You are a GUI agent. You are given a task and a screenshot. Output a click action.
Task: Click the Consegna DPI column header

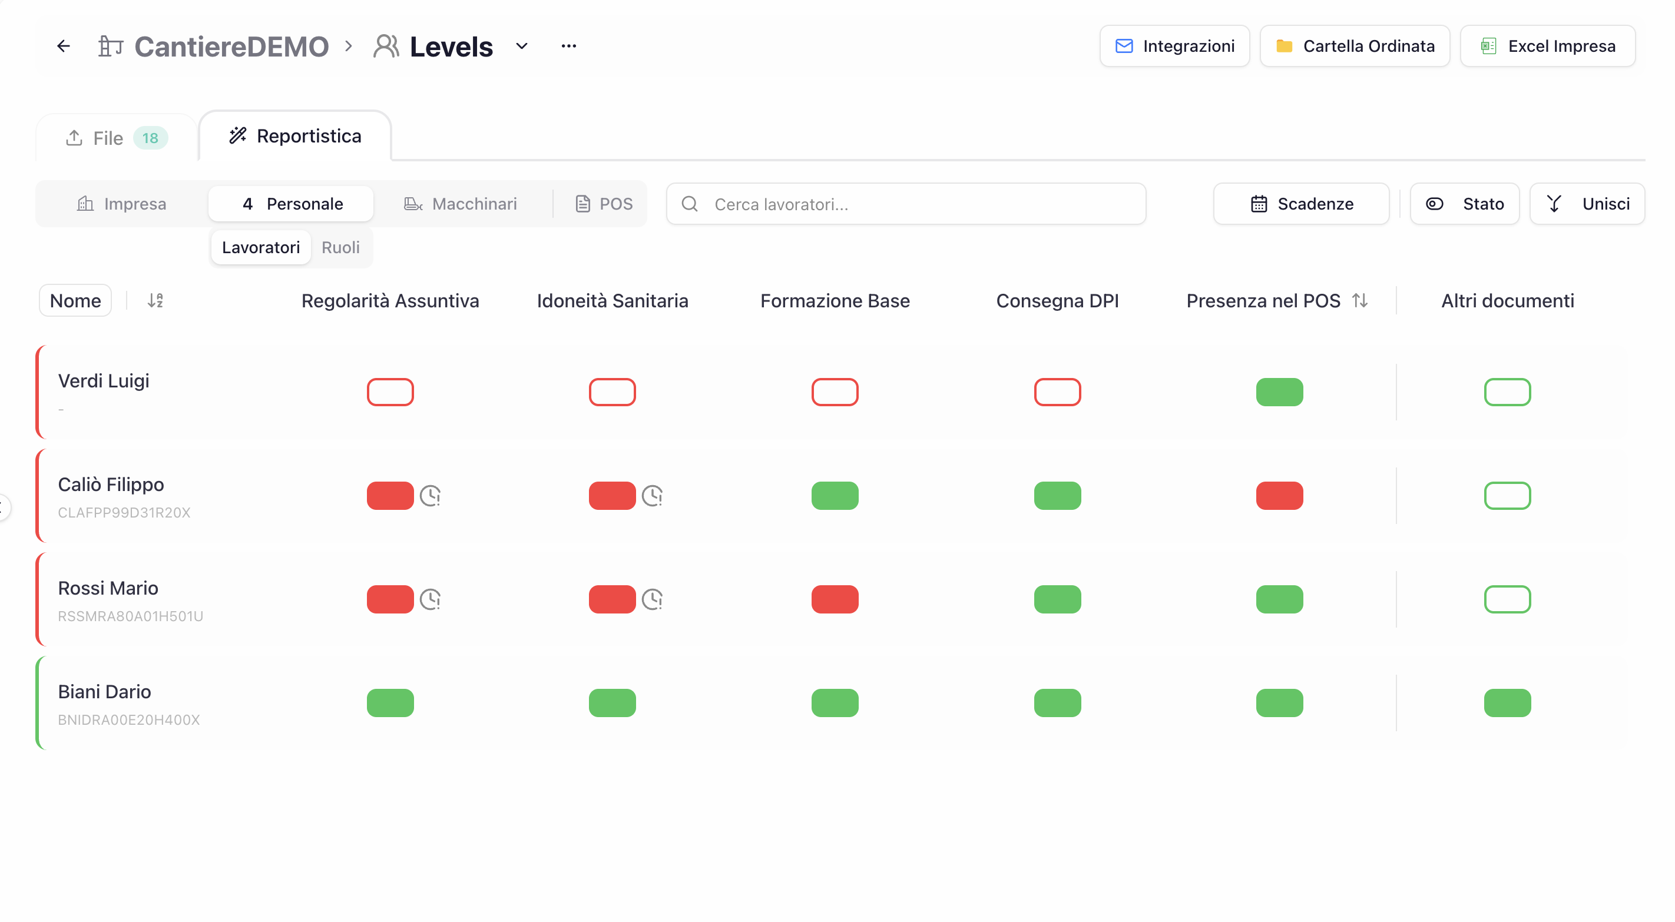(x=1057, y=301)
